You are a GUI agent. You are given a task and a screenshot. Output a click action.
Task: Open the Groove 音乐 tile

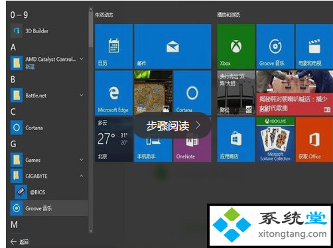point(275,46)
